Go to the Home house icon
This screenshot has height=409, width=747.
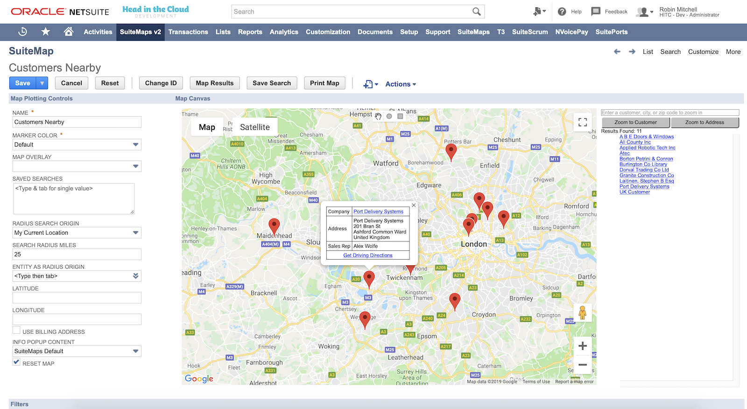point(69,31)
